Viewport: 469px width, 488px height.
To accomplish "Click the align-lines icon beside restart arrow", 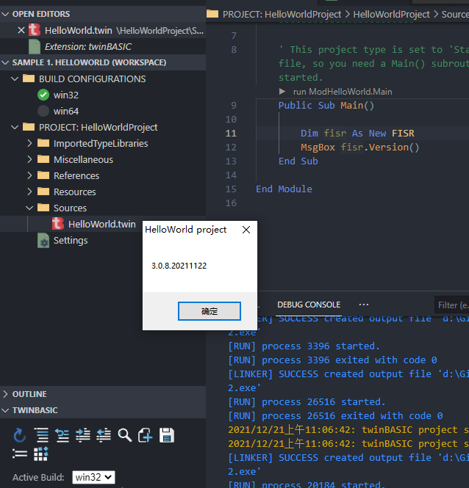I will click(x=42, y=435).
